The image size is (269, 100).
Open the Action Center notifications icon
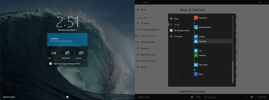(252, 97)
